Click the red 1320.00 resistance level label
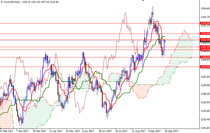The image size is (210, 133). [205, 34]
